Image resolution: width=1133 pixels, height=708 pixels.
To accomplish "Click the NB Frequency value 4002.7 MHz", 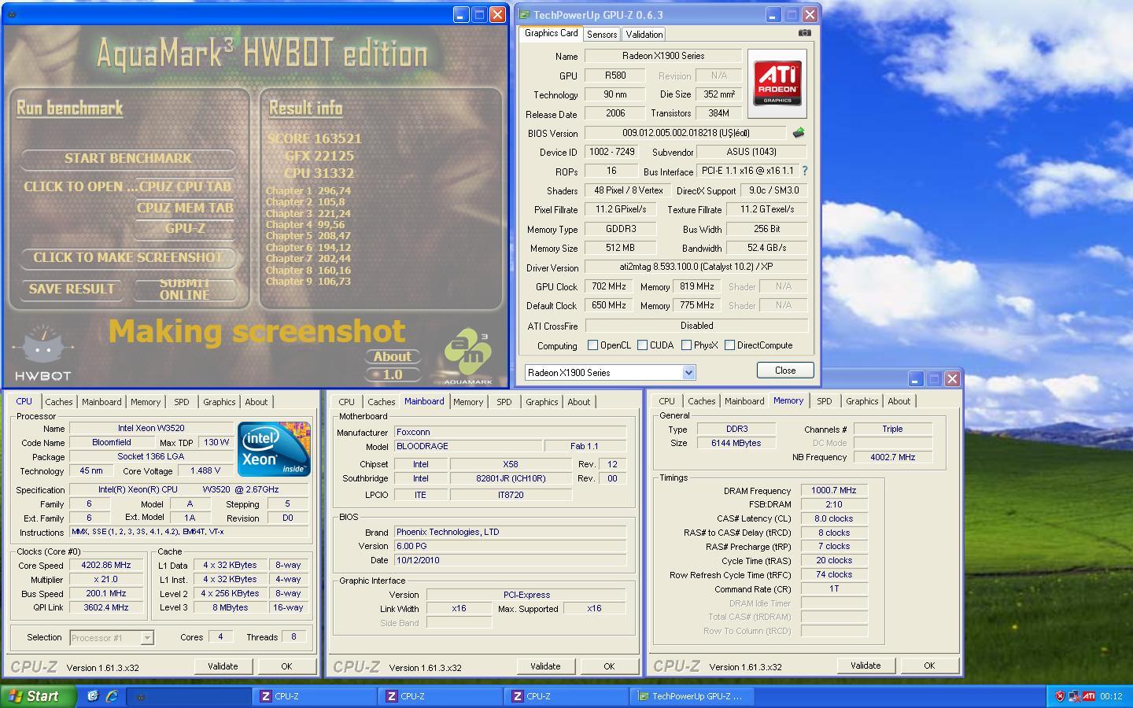I will pos(892,457).
